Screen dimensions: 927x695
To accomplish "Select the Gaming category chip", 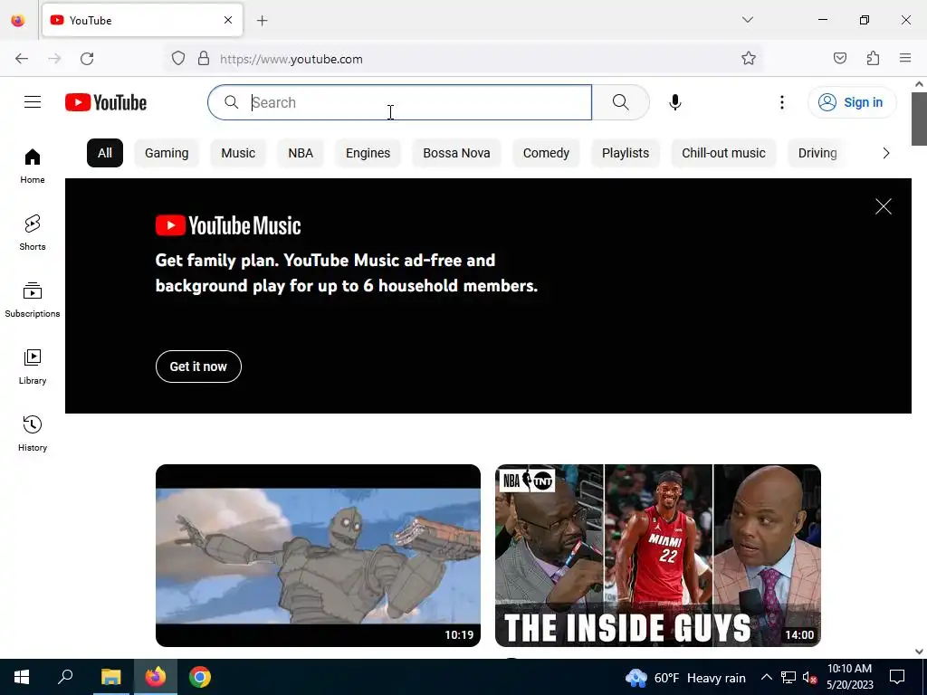I will (x=167, y=153).
